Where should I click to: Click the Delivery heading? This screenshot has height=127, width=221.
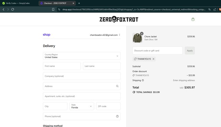[x=49, y=46]
